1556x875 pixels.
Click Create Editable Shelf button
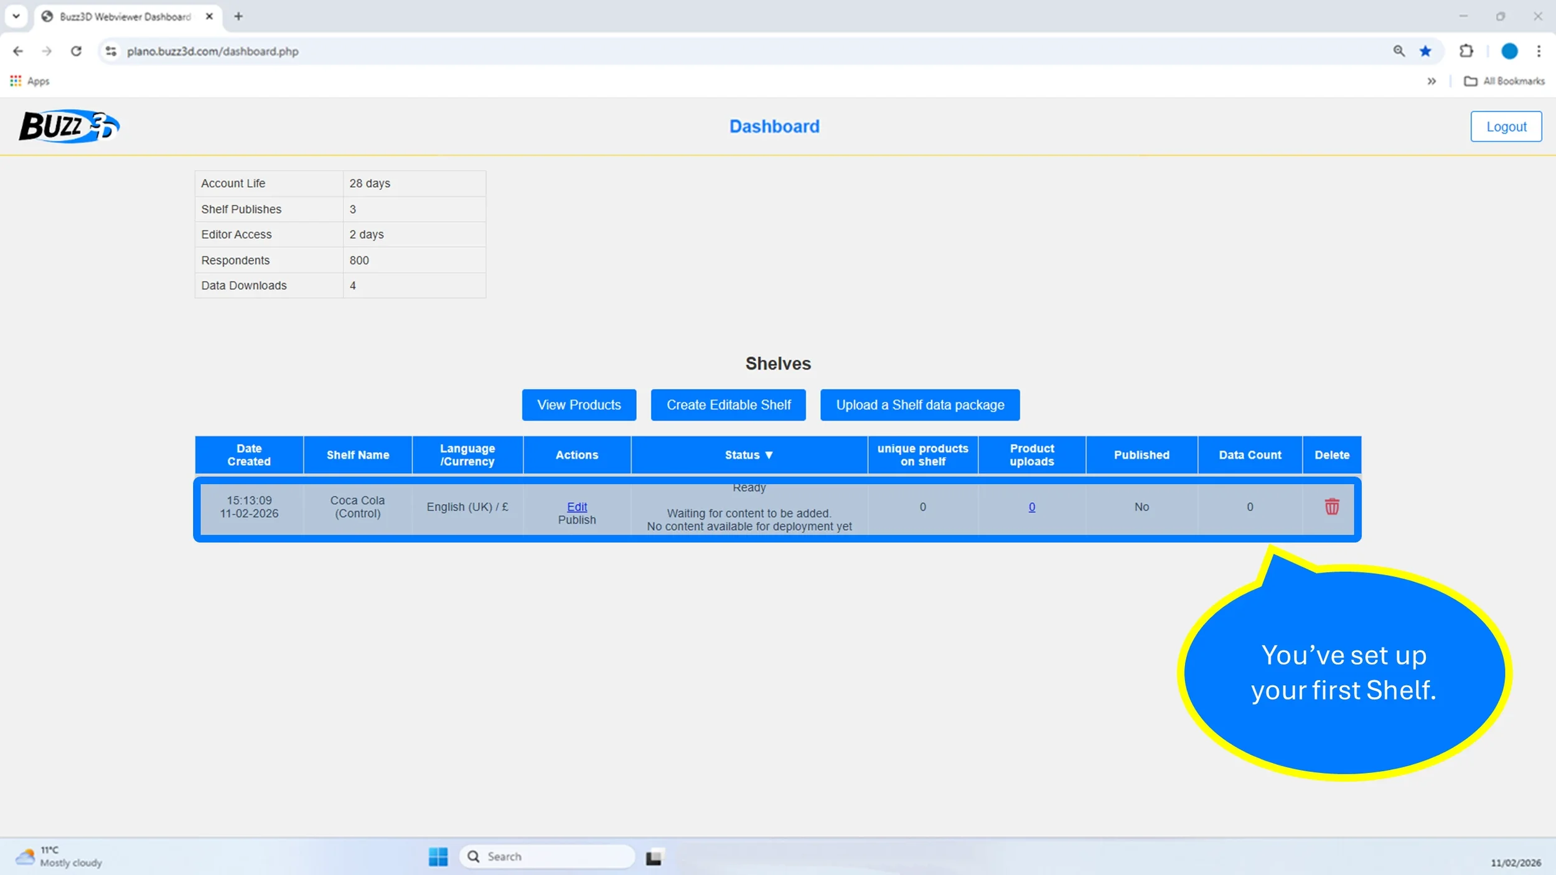point(728,405)
